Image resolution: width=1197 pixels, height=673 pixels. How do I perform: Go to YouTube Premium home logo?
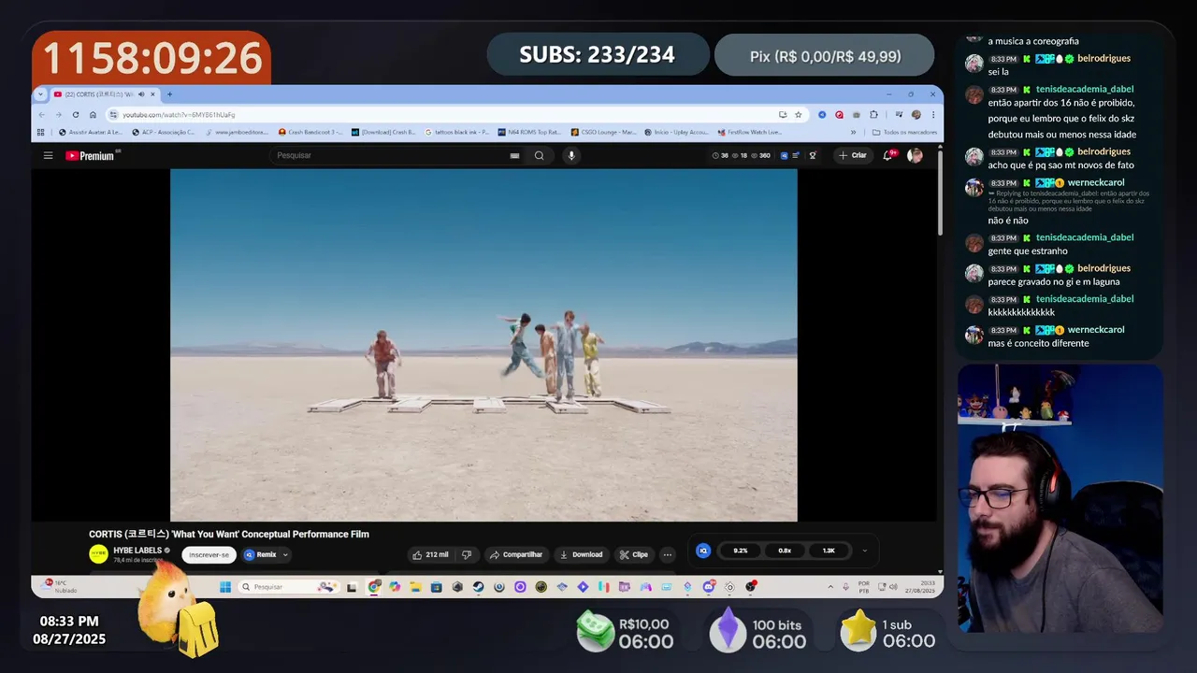point(91,155)
